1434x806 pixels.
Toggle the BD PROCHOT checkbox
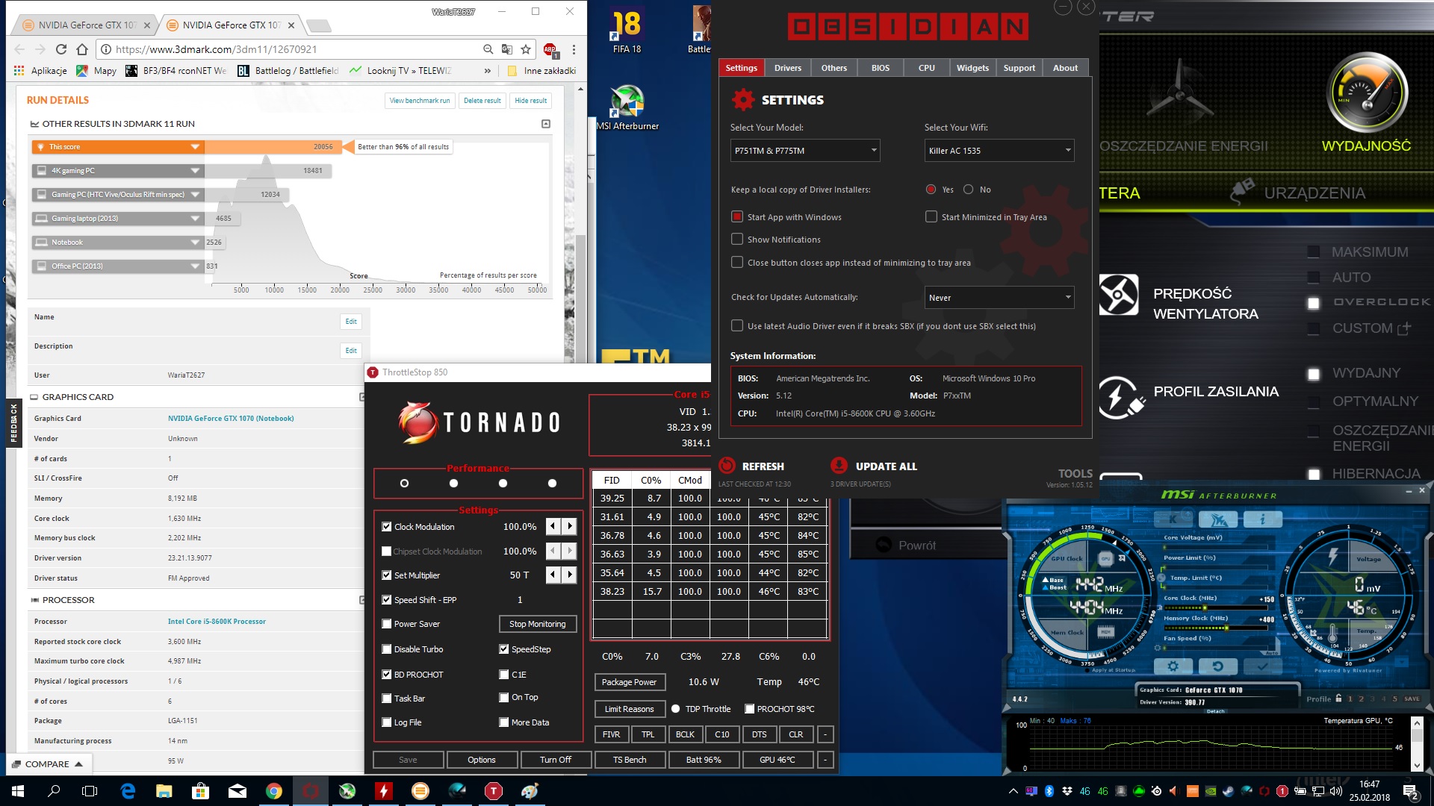(387, 675)
